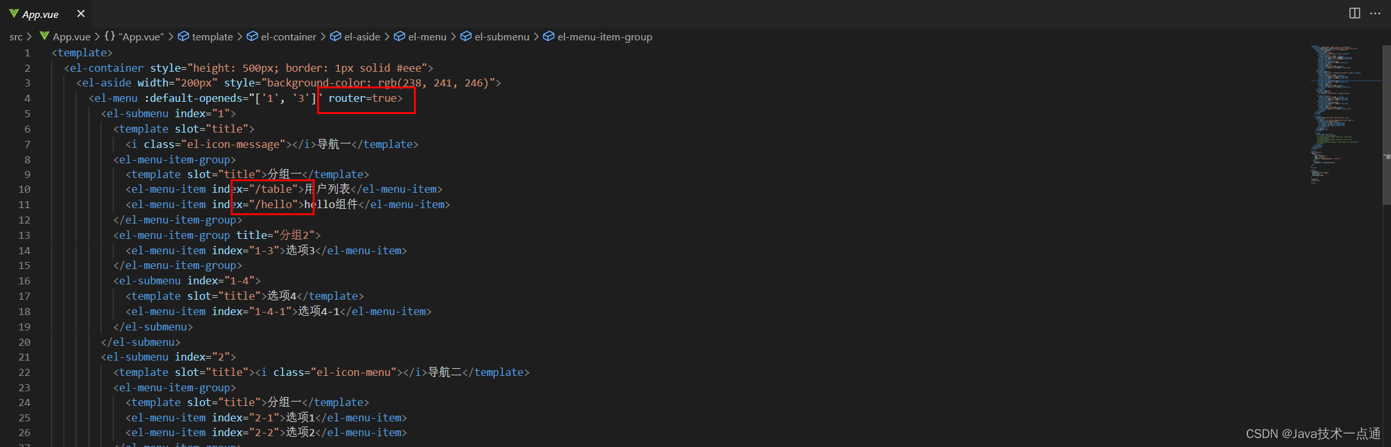1391x447 pixels.
Task: Click the opening <template> tag on line 1
Action: (82, 53)
